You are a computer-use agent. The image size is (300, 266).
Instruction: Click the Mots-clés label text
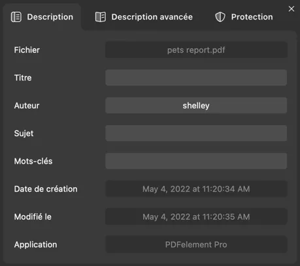coord(33,161)
